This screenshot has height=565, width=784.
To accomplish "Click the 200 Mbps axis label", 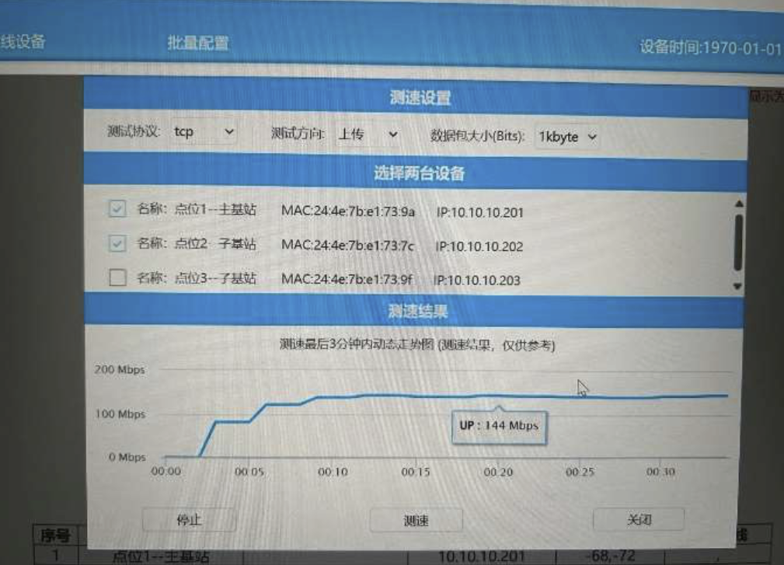I will pos(120,369).
